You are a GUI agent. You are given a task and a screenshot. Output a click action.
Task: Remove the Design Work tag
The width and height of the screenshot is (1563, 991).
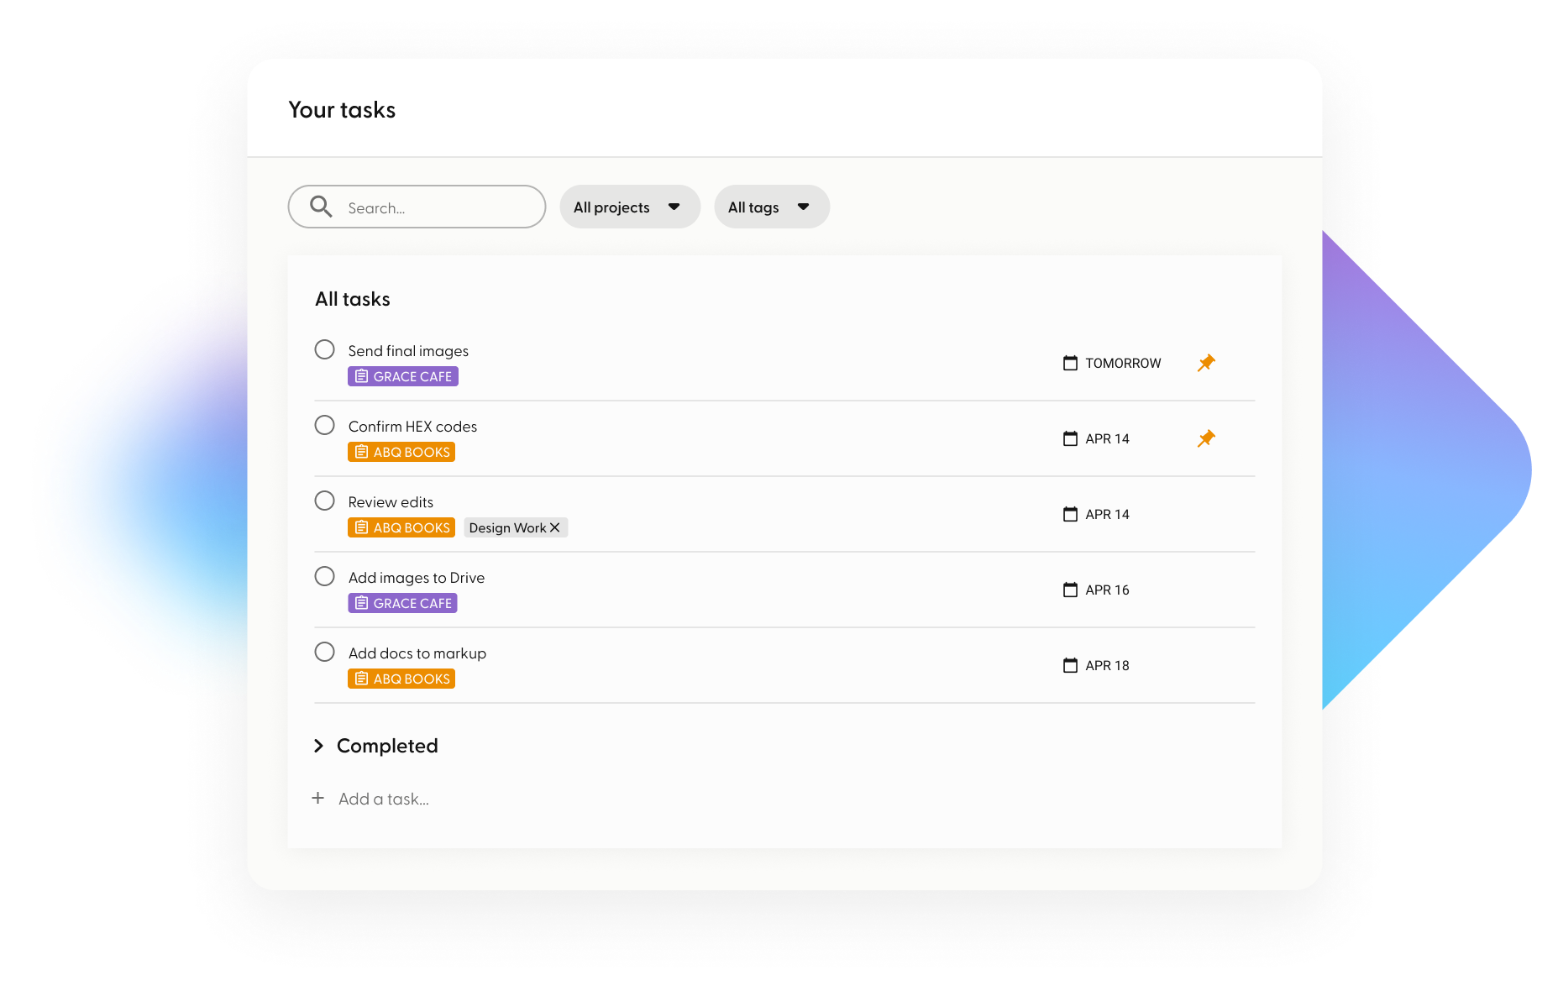[555, 527]
